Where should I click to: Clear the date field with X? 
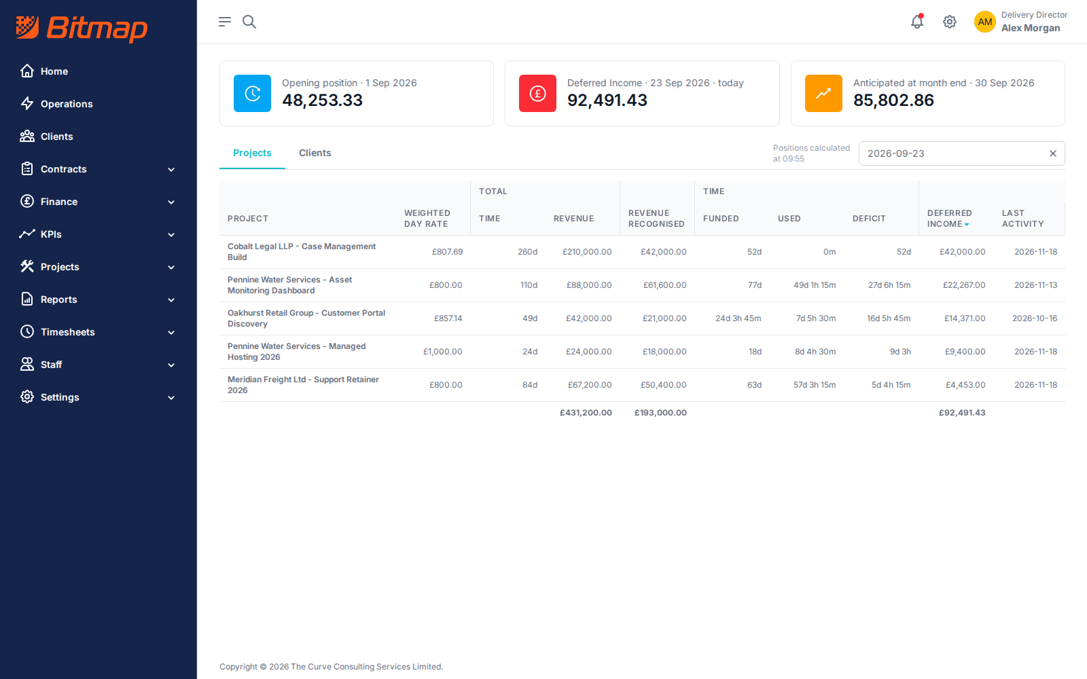pos(1052,153)
